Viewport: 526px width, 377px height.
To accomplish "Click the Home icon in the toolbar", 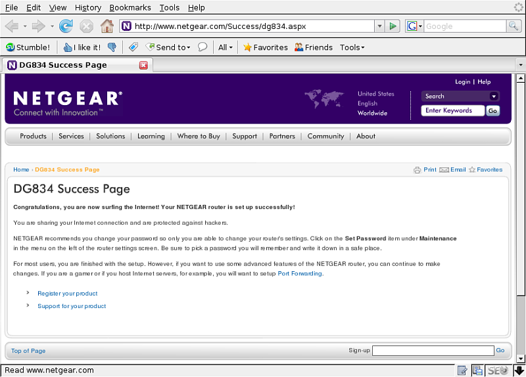I will (107, 26).
